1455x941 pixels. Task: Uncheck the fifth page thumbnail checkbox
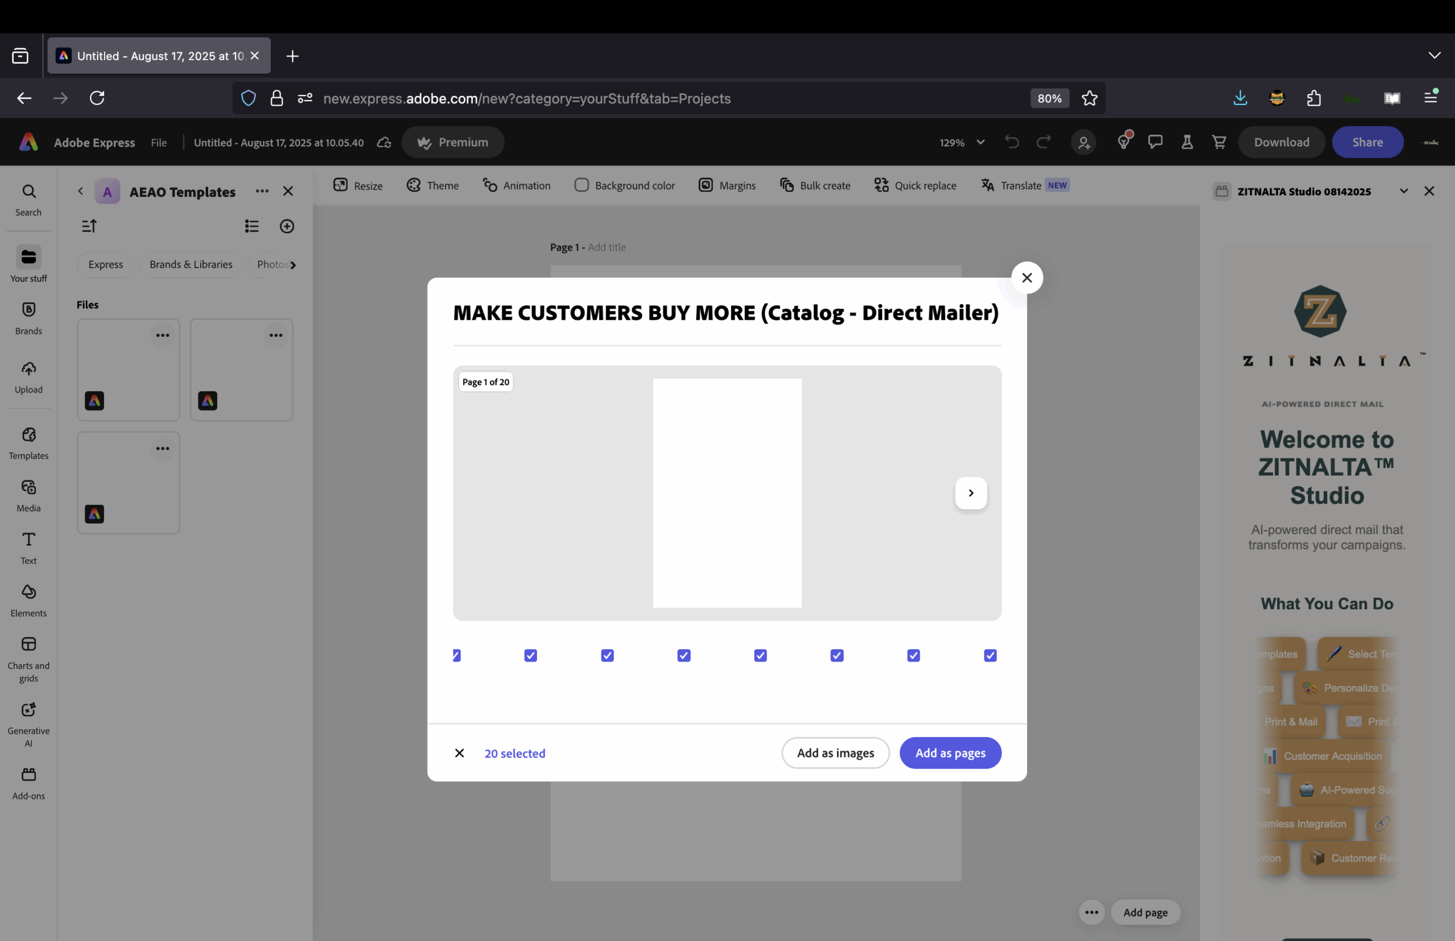[x=760, y=655]
